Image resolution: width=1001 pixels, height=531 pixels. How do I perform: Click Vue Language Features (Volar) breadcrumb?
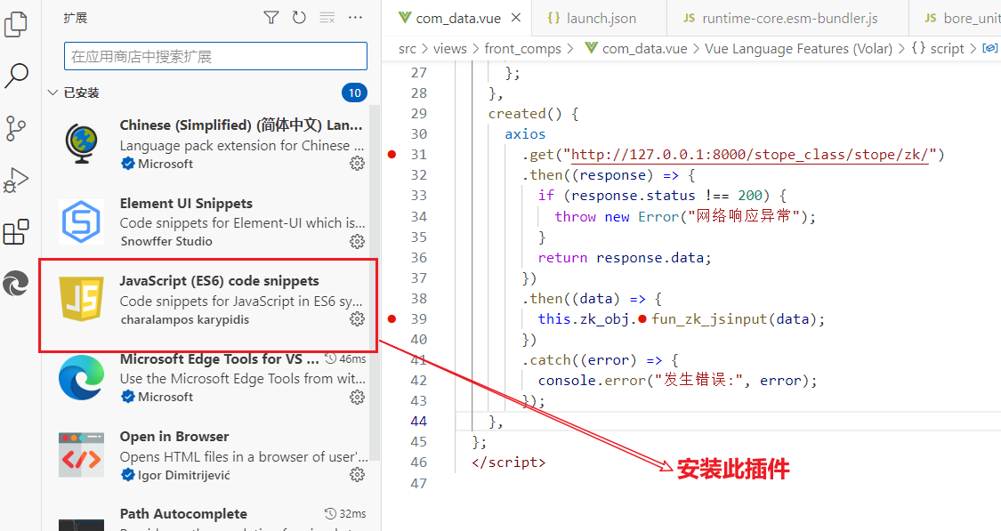point(798,49)
